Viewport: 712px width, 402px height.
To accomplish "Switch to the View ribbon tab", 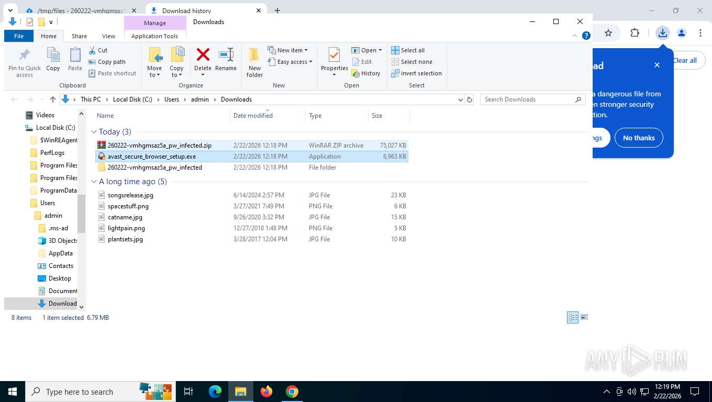I will pyautogui.click(x=108, y=36).
